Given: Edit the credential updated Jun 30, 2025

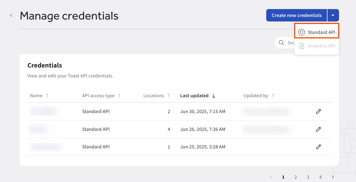Looking at the screenshot, I should point(318,111).
